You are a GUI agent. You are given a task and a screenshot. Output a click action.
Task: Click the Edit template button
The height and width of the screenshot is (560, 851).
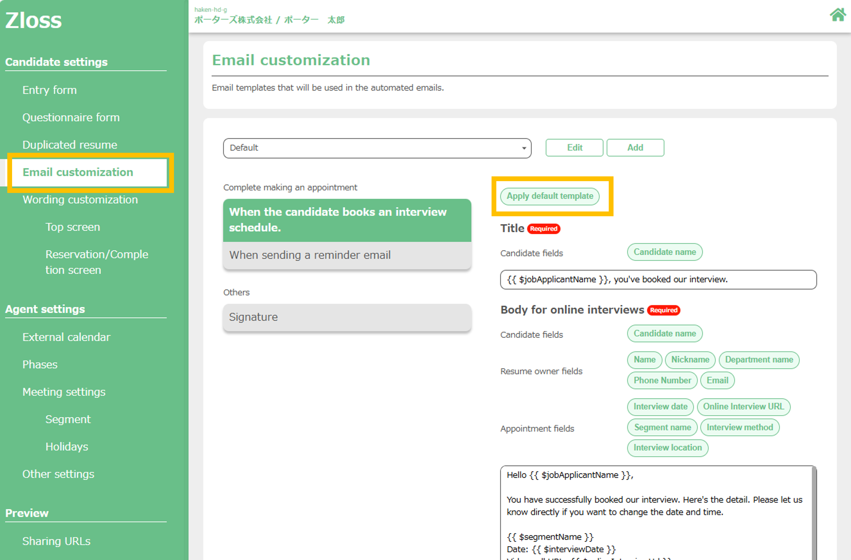574,148
